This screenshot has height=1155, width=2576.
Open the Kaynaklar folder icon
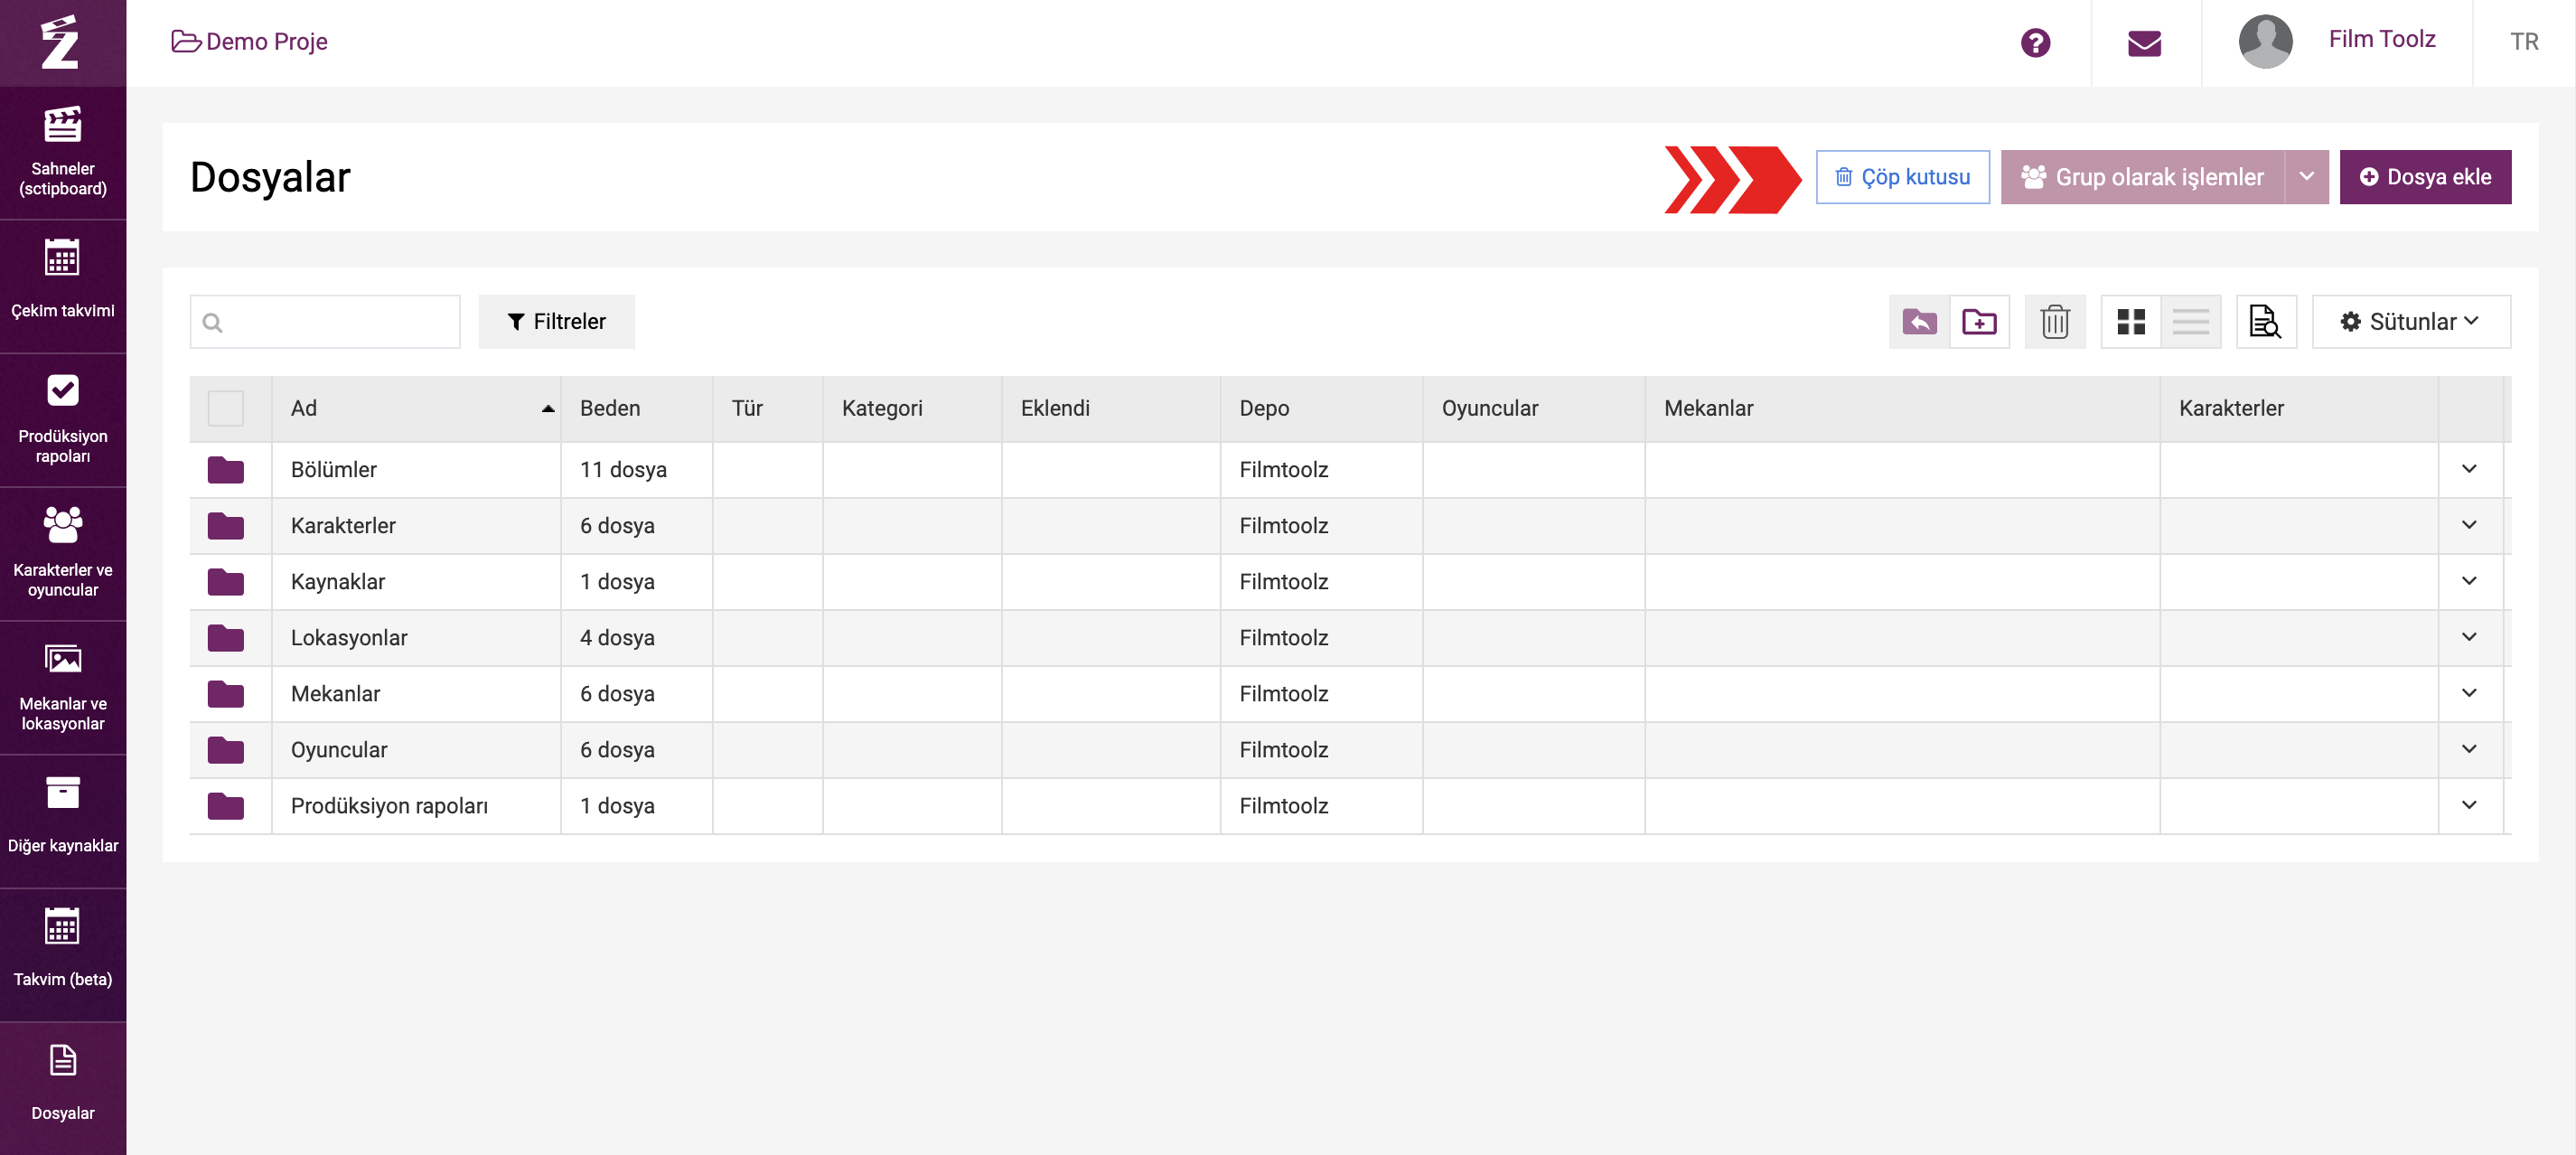[226, 582]
